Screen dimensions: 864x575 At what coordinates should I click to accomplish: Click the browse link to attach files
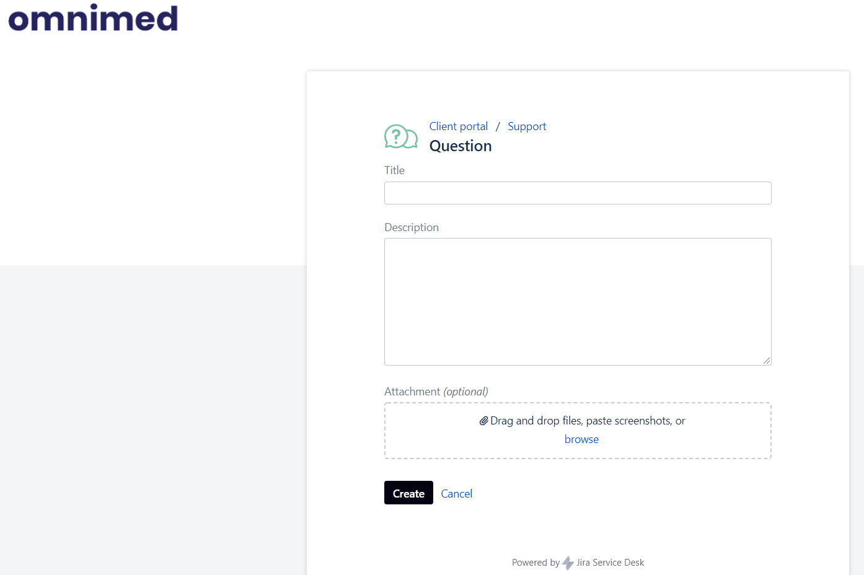pos(581,439)
